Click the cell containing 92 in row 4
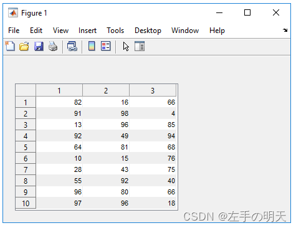 (x=59, y=136)
